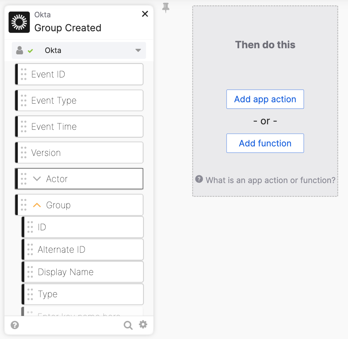
Task: Open 'What is an app action or function?' link
Action: (271, 180)
